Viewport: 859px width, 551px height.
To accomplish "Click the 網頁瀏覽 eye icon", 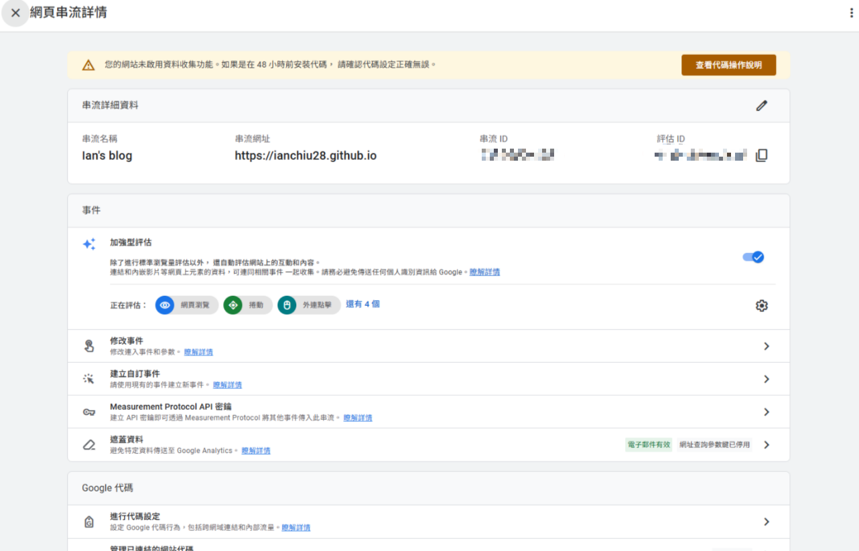I will click(x=165, y=305).
